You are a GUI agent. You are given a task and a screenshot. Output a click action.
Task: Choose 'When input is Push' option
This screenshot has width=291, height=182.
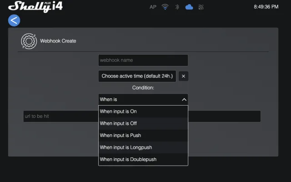click(143, 136)
